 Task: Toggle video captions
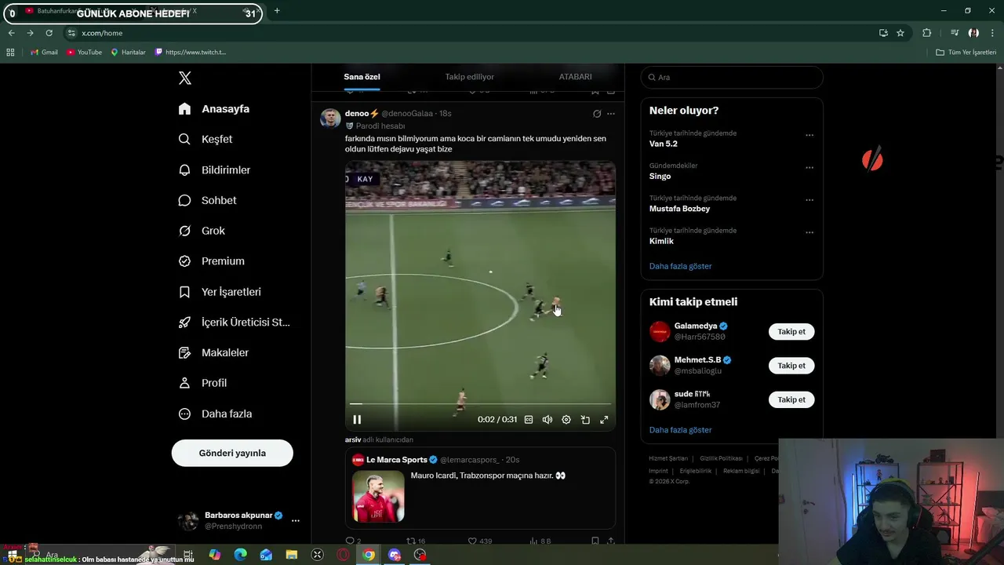[x=529, y=420]
